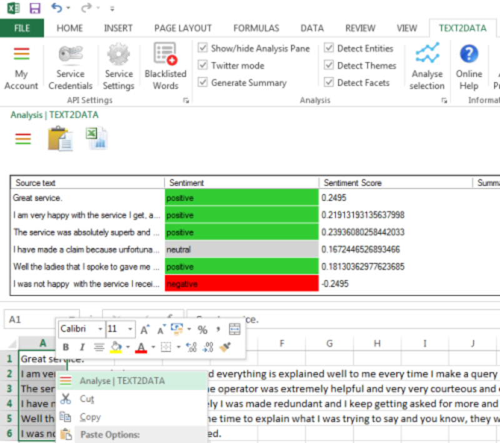Disable Detect Entities
500x443 pixels.
coord(329,48)
